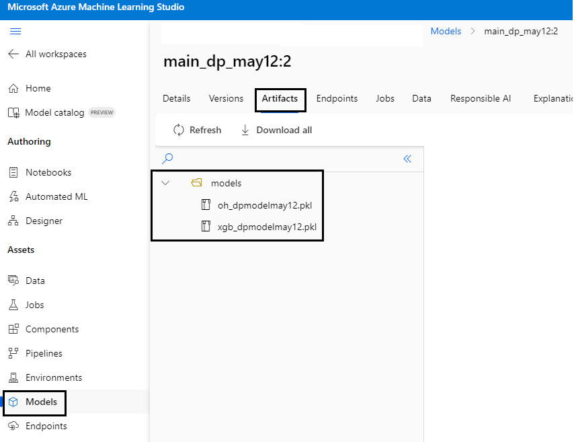The width and height of the screenshot is (576, 442).
Task: Open the Endpoints tab of the model
Action: [x=337, y=98]
